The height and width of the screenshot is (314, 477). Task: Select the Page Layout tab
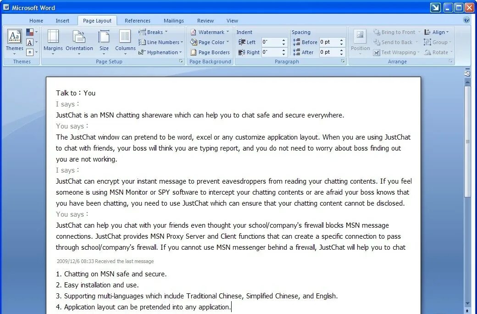point(97,21)
